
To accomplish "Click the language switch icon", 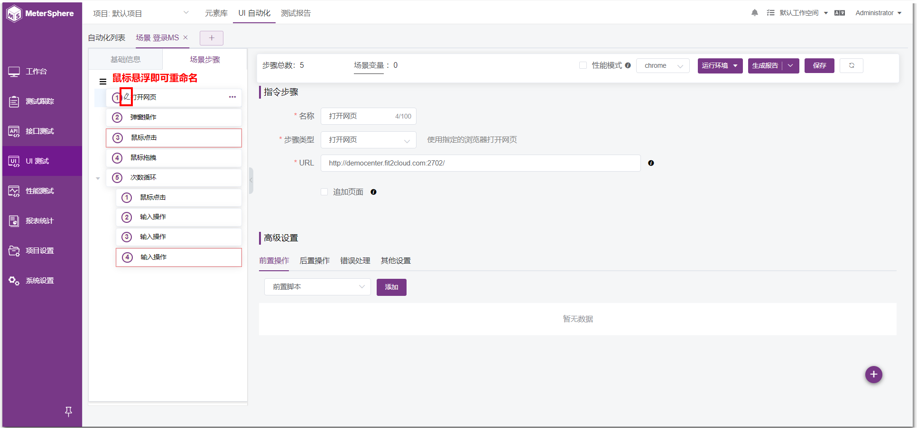I will [x=840, y=13].
